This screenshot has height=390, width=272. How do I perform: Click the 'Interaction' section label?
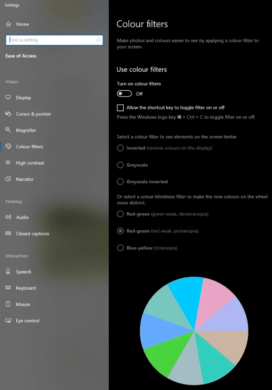click(17, 256)
